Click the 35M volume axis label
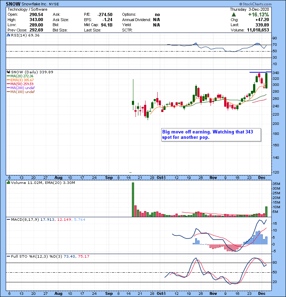Image resolution: width=286 pixels, height=297 pixels. click(x=276, y=184)
